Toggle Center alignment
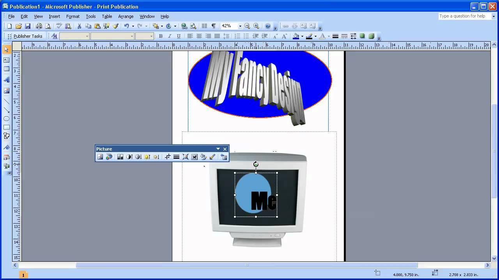The image size is (499, 280). [x=199, y=36]
